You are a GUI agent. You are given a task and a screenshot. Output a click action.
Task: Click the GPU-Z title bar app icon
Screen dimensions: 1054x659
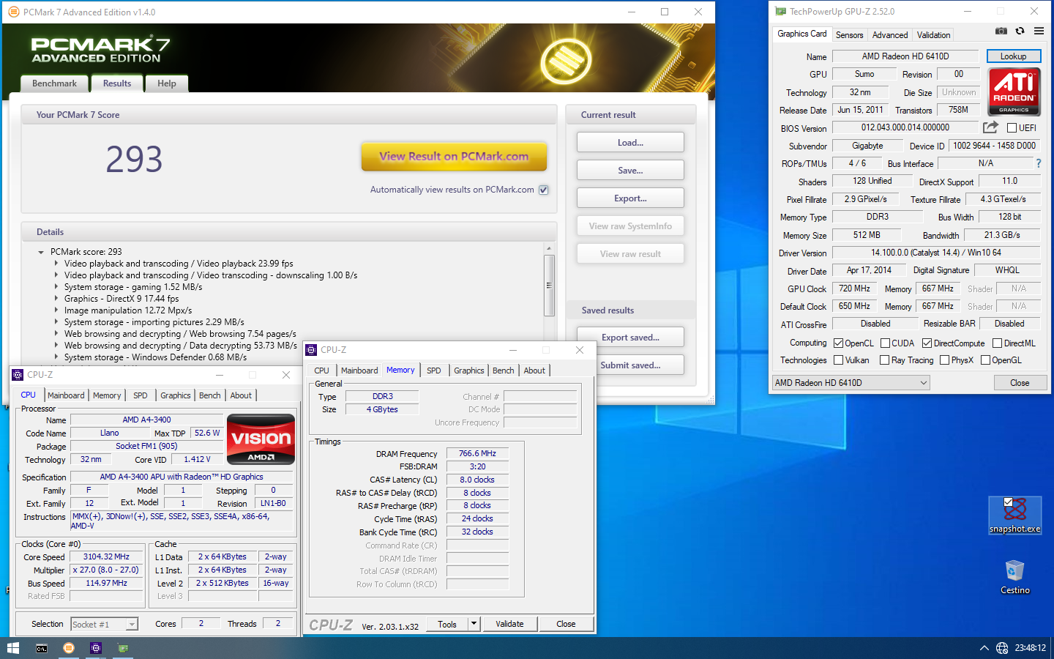click(x=780, y=11)
